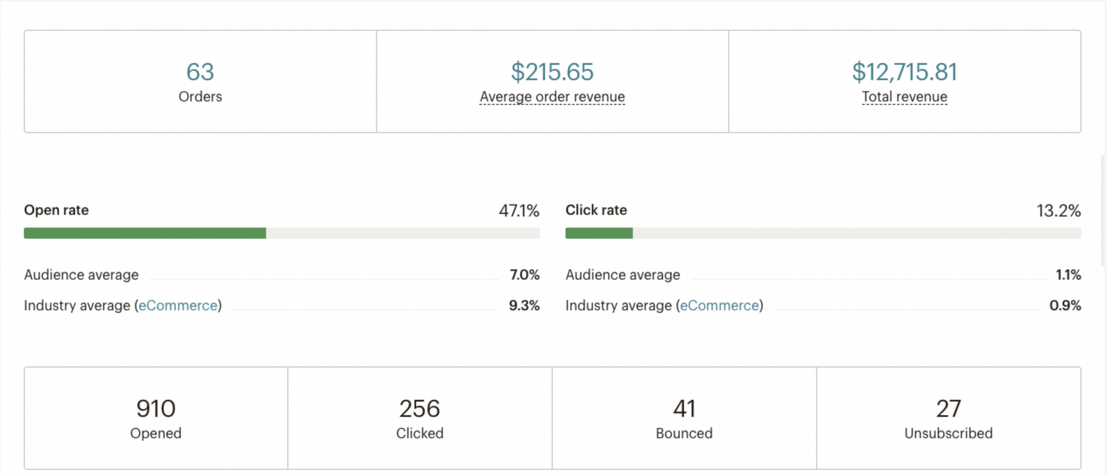
Task: Click the 13.2% click rate value
Action: (1058, 211)
